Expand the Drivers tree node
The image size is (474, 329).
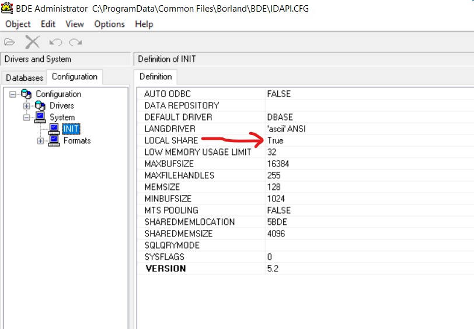pyautogui.click(x=26, y=105)
